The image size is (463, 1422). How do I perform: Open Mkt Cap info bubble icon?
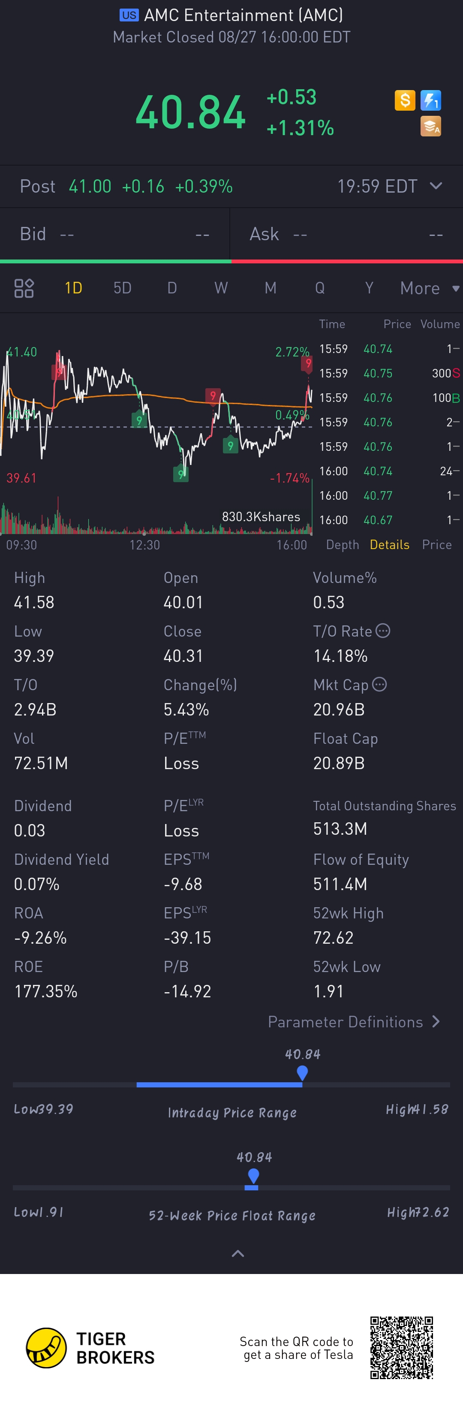pos(379,685)
